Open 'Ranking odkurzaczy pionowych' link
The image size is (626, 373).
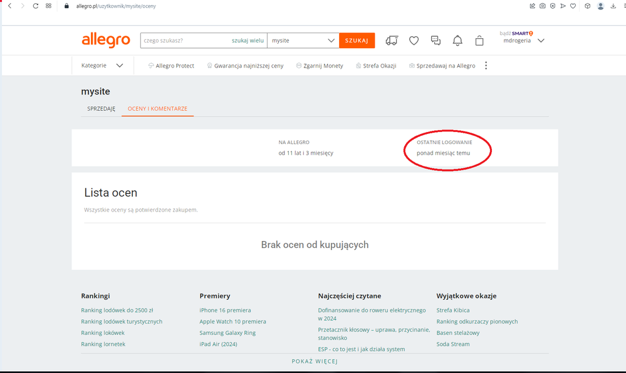click(477, 322)
